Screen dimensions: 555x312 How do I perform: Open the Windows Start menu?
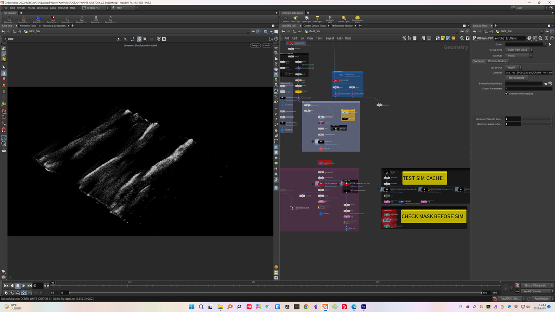(191, 307)
